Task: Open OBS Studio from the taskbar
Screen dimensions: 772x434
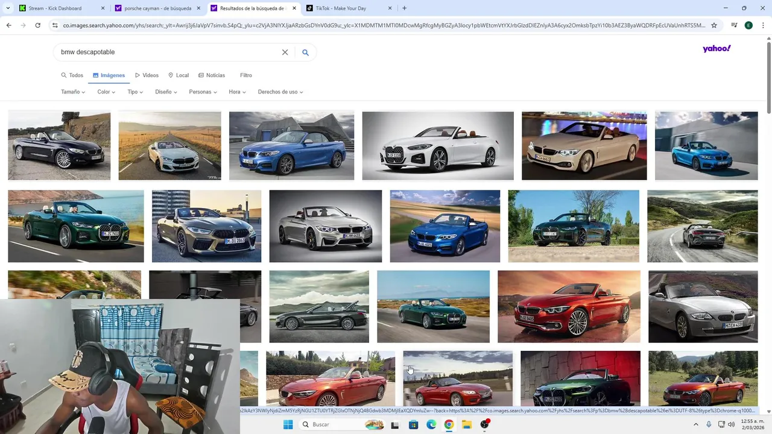Action: (485, 424)
